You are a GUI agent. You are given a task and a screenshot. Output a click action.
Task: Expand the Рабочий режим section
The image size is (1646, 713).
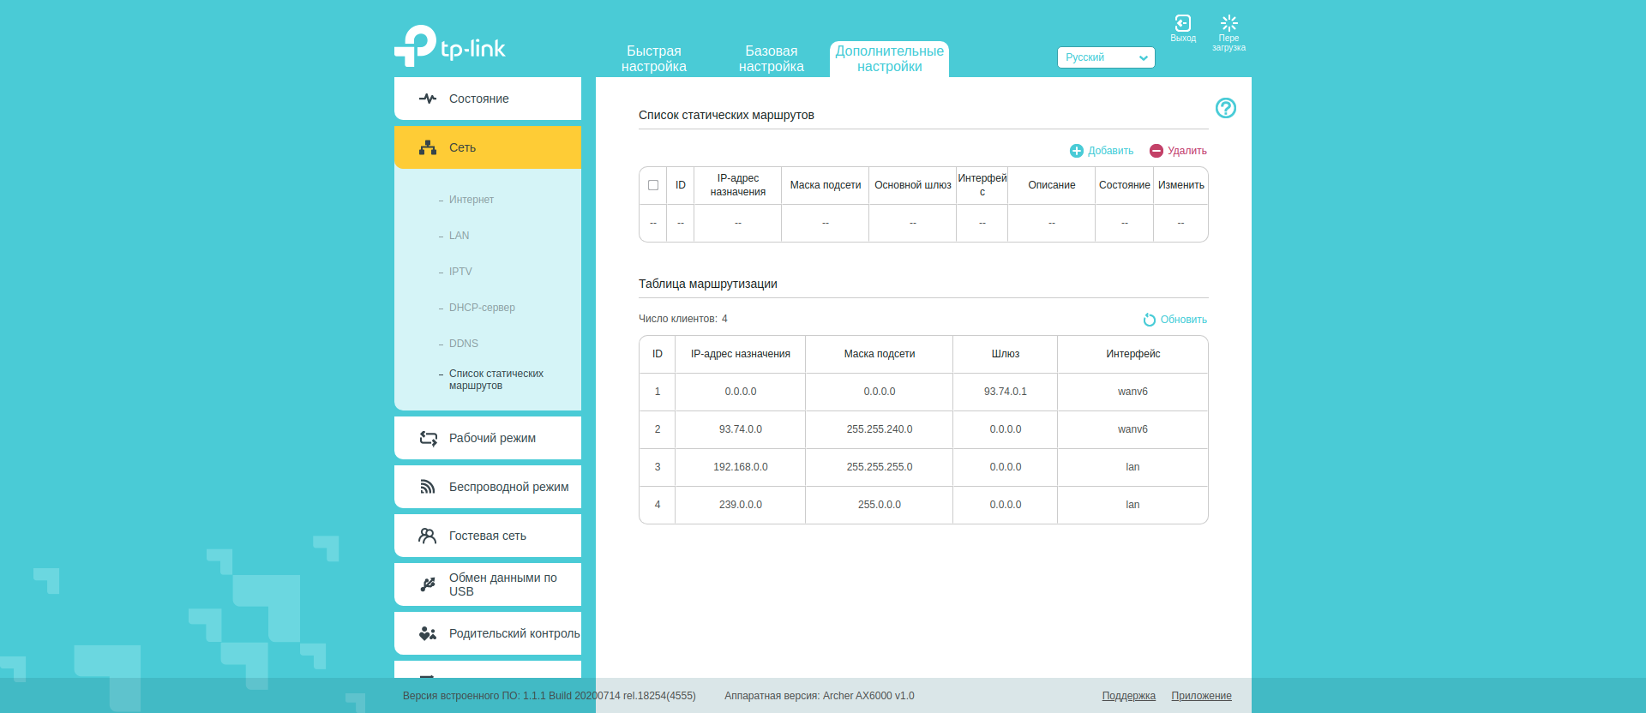(x=487, y=438)
